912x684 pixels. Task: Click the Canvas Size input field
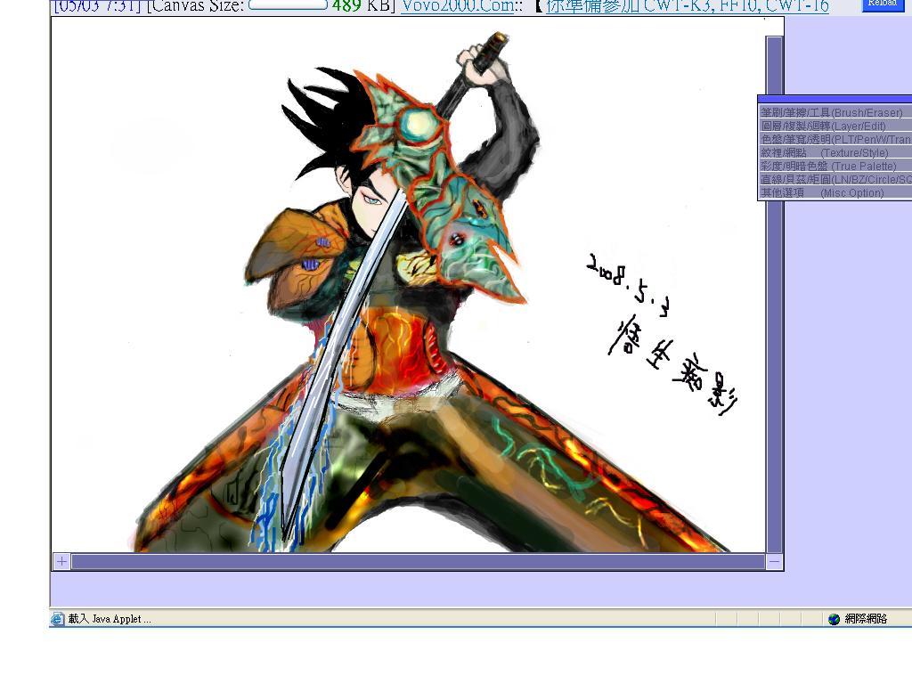(x=288, y=4)
